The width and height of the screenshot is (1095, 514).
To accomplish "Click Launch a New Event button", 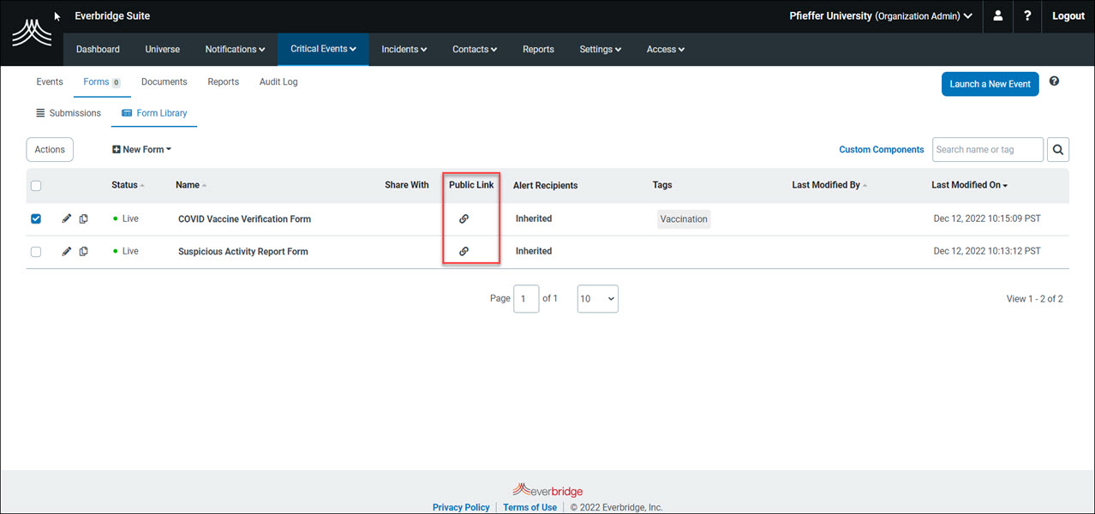I will click(x=990, y=84).
